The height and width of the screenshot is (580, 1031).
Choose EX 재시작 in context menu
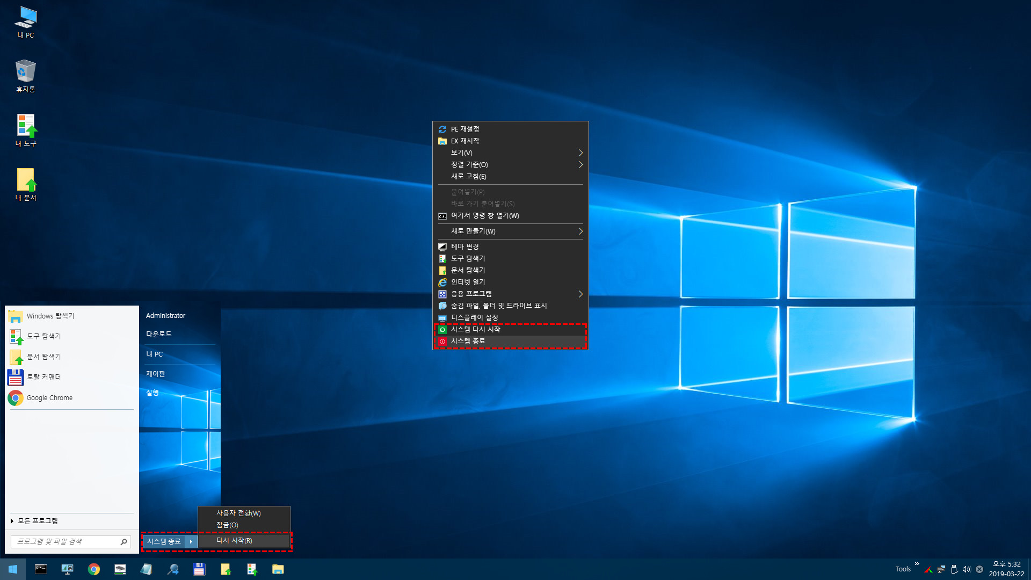tap(510, 141)
